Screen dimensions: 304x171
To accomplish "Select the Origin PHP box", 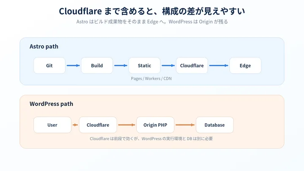I will (x=155, y=125).
